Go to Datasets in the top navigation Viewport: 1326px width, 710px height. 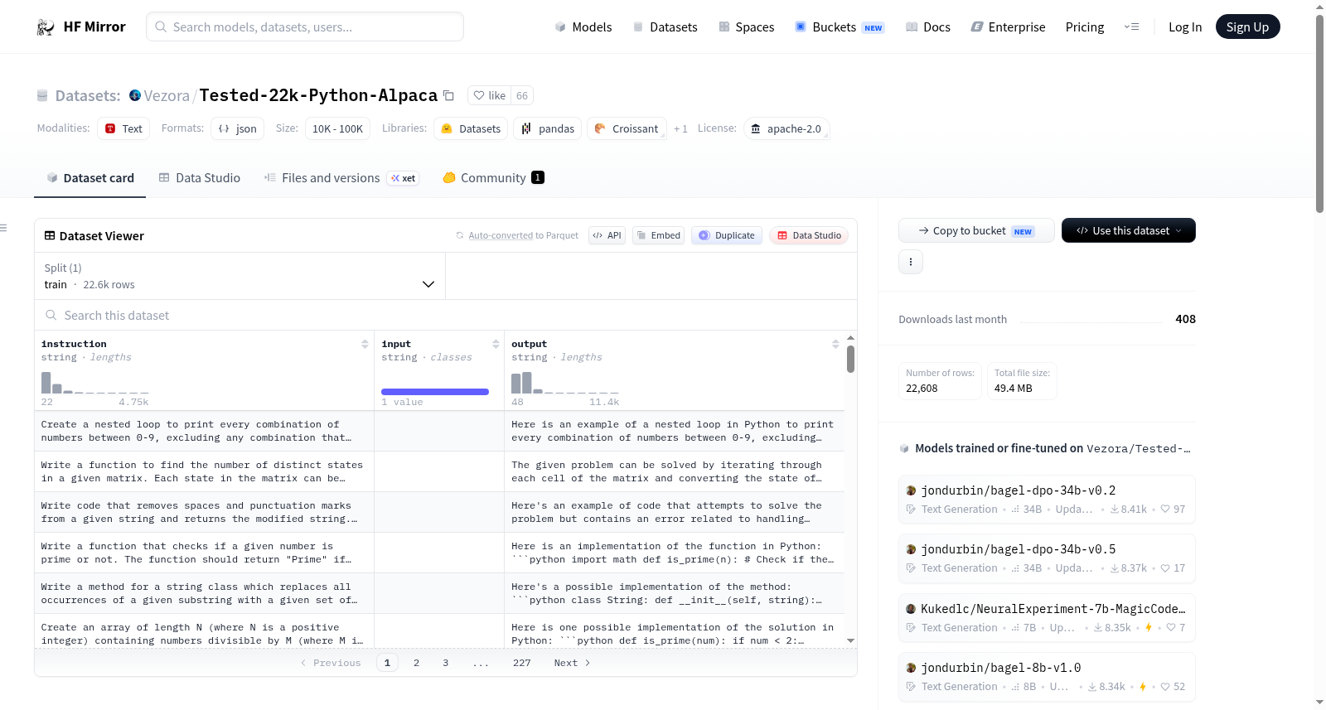(x=665, y=27)
